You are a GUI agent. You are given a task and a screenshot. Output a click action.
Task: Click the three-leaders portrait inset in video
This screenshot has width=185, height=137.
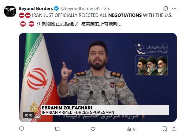pos(152,65)
